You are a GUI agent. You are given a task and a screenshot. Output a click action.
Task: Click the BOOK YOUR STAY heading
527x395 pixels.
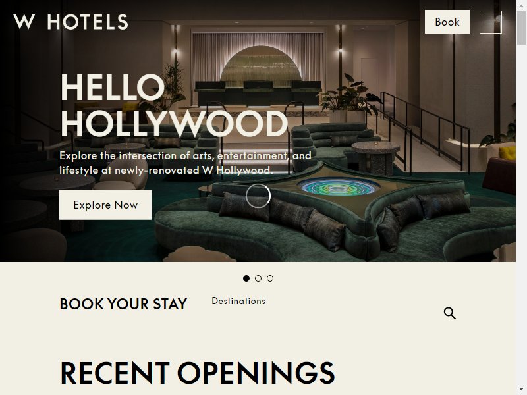coord(123,304)
